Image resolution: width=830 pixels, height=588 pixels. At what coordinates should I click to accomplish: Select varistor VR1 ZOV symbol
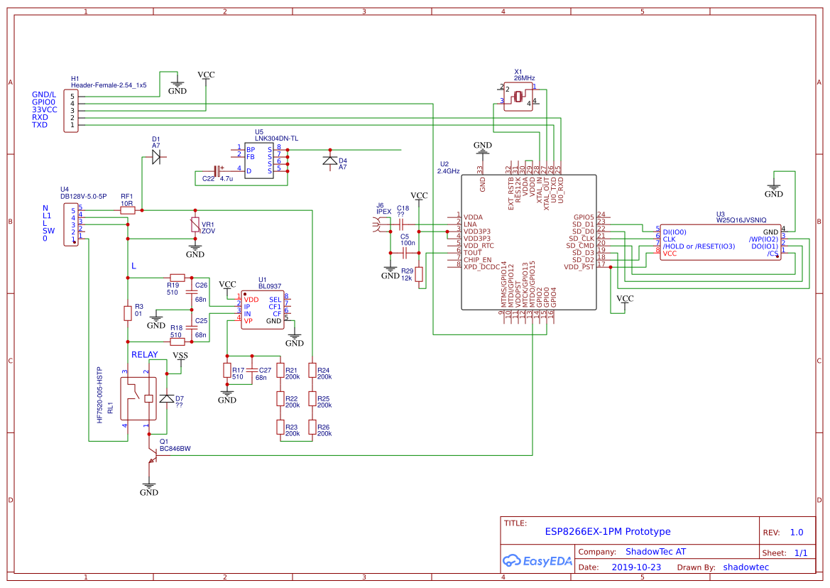pos(195,226)
